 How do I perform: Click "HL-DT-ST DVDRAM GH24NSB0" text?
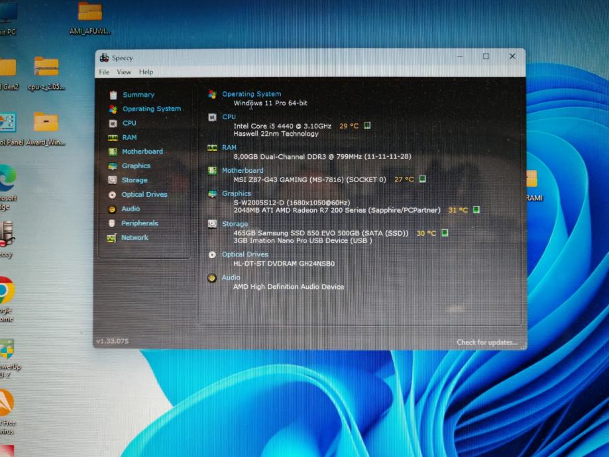point(284,264)
